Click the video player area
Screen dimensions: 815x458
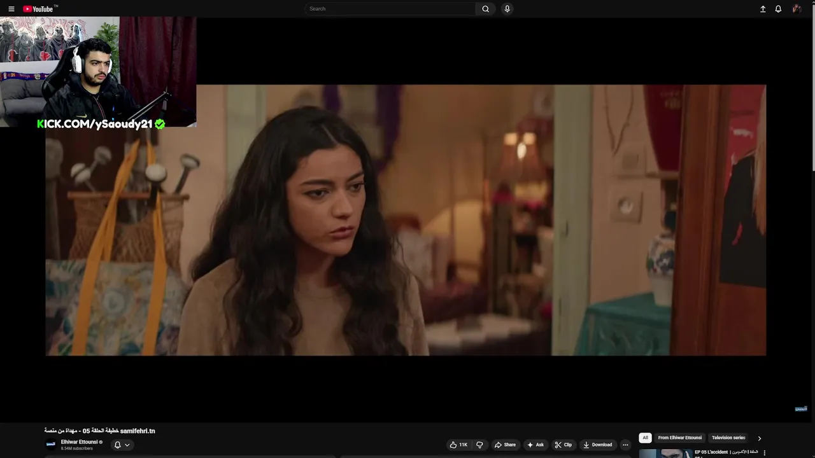pos(406,220)
